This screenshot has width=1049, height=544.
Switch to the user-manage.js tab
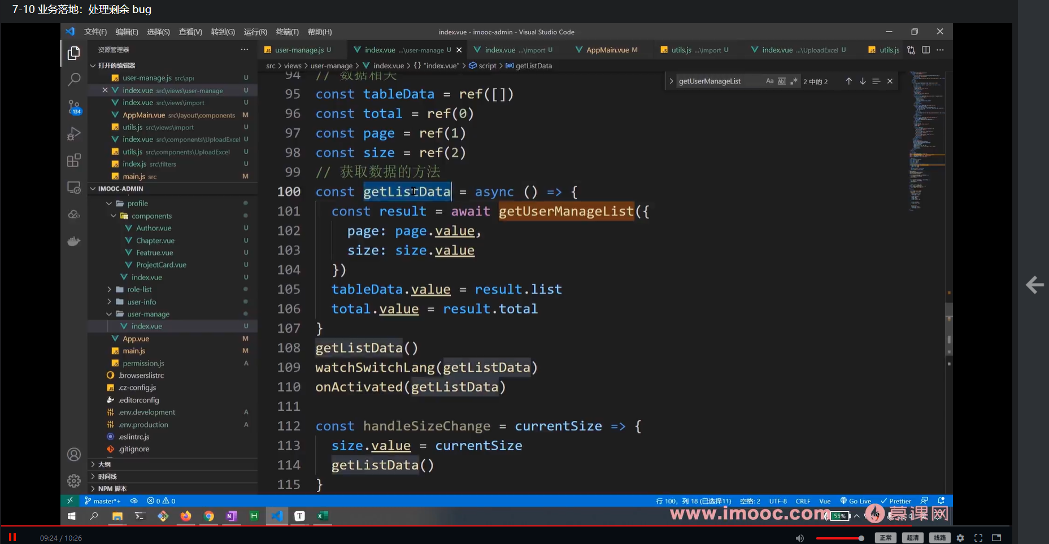tap(302, 50)
